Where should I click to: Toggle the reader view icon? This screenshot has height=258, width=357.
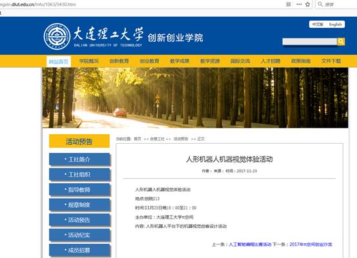pos(289,4)
